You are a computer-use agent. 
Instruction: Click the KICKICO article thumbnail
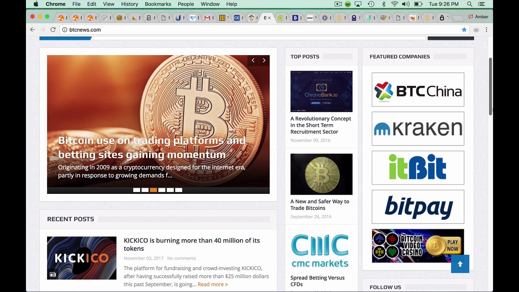click(81, 258)
